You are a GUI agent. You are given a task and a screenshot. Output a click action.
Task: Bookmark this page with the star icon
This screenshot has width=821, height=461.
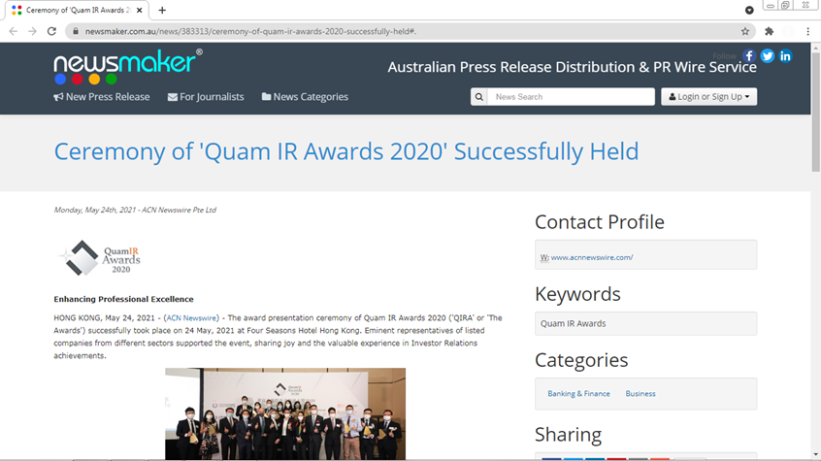tap(745, 31)
